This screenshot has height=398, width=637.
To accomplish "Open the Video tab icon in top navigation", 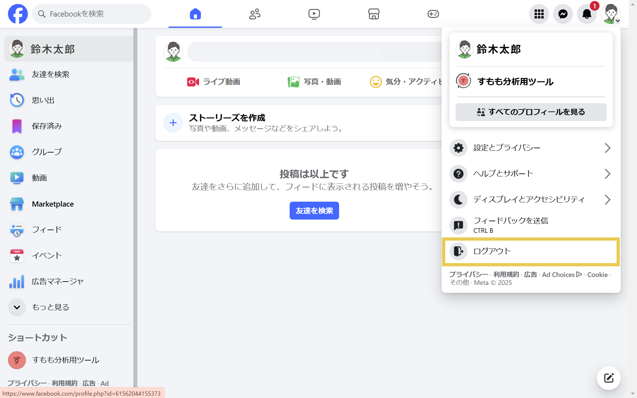I will click(314, 14).
